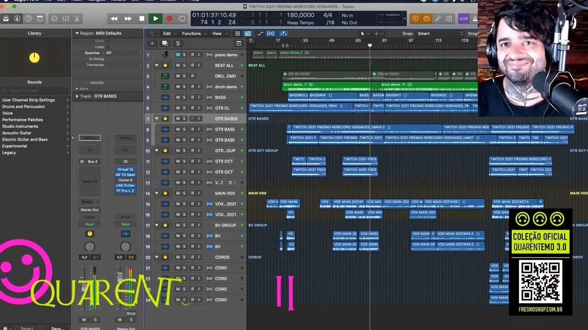Expand the Track GTR BASES inspector
Screen dimensions: 588x330
coord(77,96)
